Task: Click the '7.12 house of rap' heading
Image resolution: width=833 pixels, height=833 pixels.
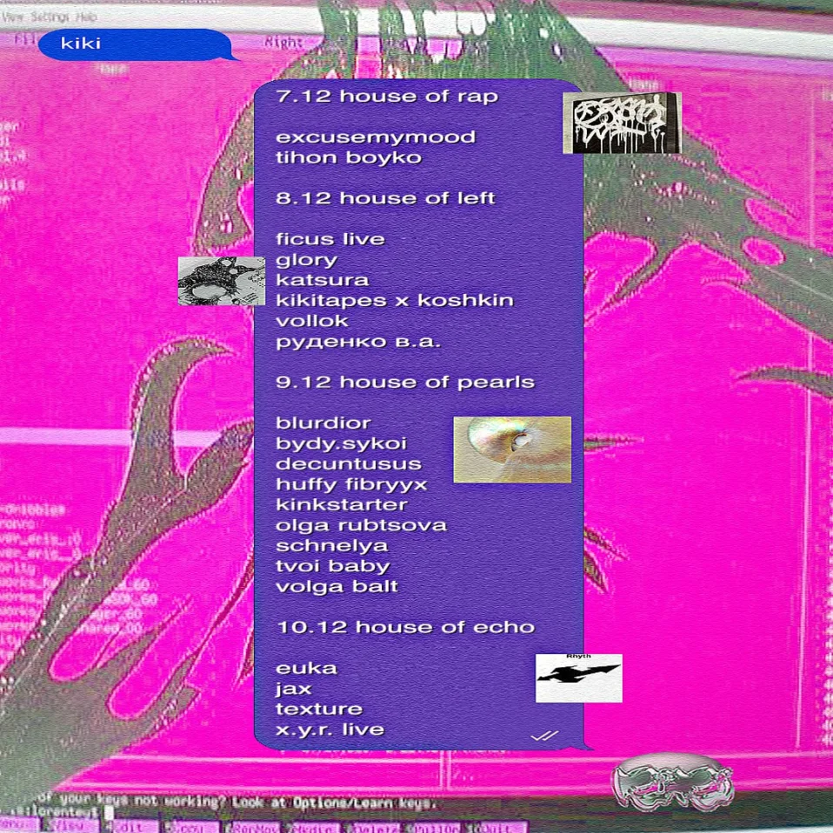Action: (x=387, y=97)
